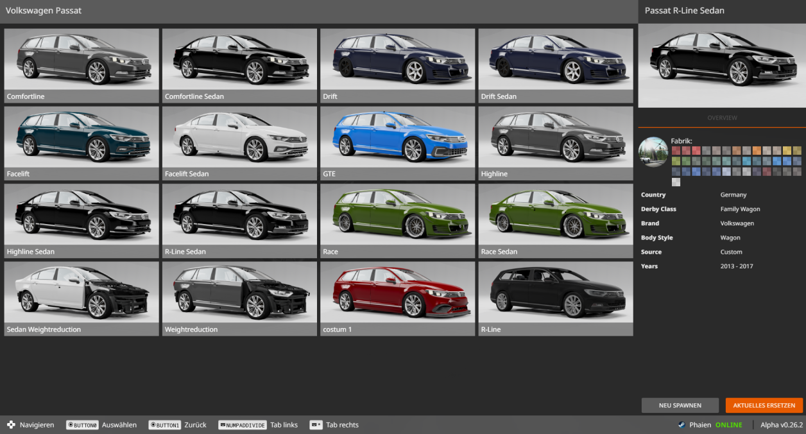
Task: Click the Derby Class value Family Wagon
Action: pos(740,209)
